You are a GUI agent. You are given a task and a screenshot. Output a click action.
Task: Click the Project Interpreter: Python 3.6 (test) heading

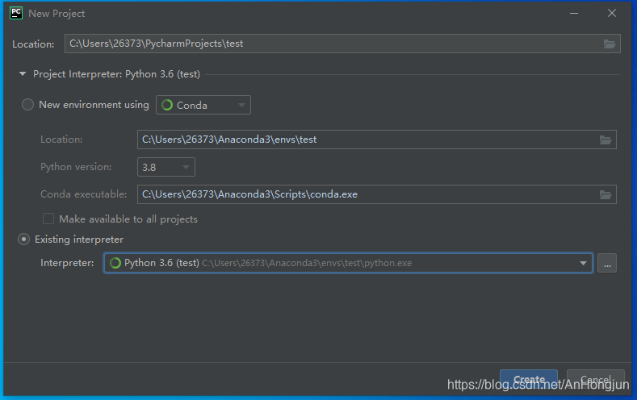tap(116, 74)
